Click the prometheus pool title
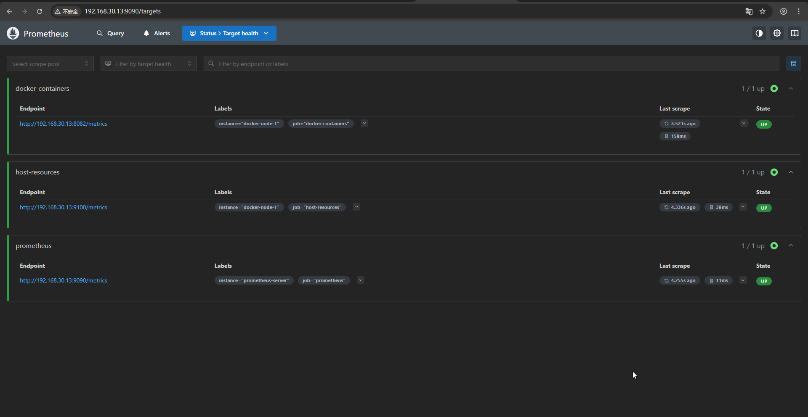Image resolution: width=808 pixels, height=417 pixels. pyautogui.click(x=34, y=245)
